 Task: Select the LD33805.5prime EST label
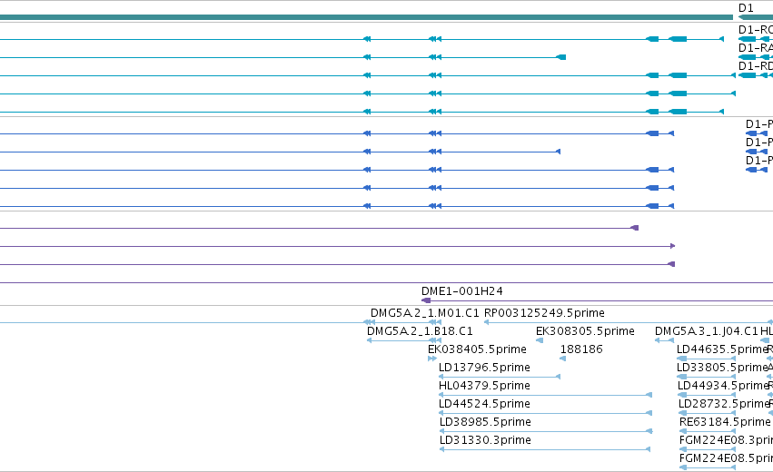pyautogui.click(x=722, y=368)
